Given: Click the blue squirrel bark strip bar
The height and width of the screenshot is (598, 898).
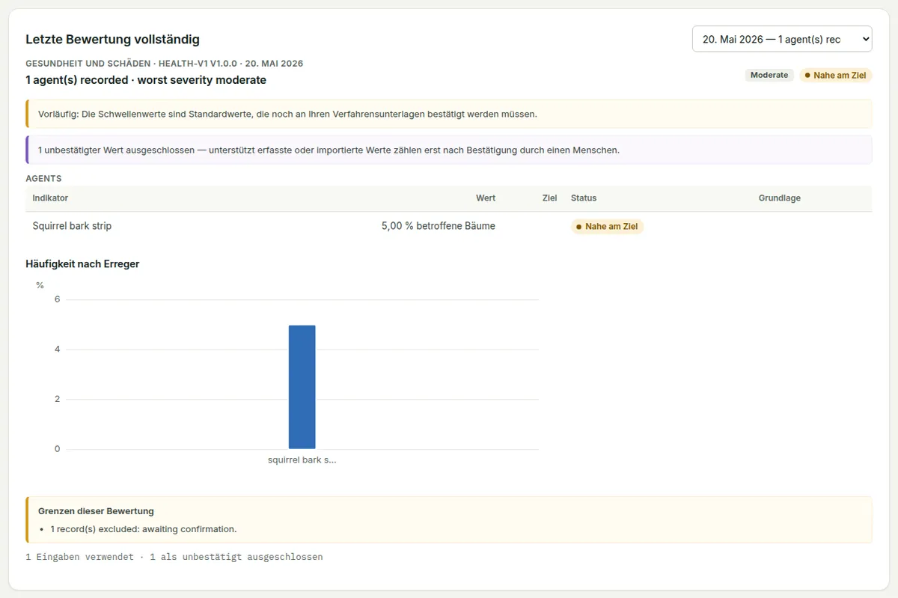Looking at the screenshot, I should [302, 387].
